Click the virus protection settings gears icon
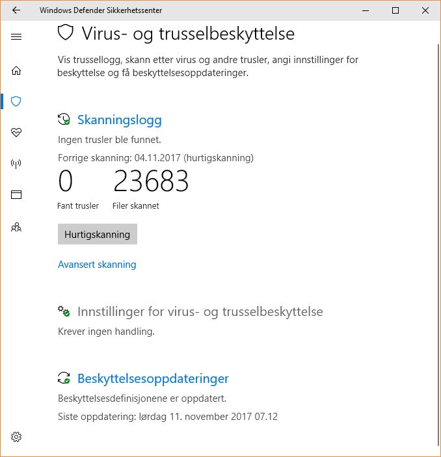 64,312
